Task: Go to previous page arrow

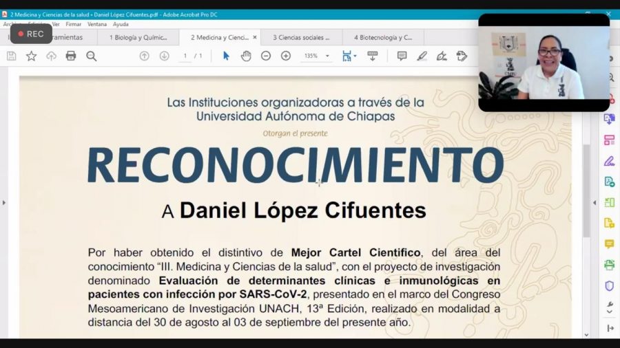Action: tap(145, 56)
